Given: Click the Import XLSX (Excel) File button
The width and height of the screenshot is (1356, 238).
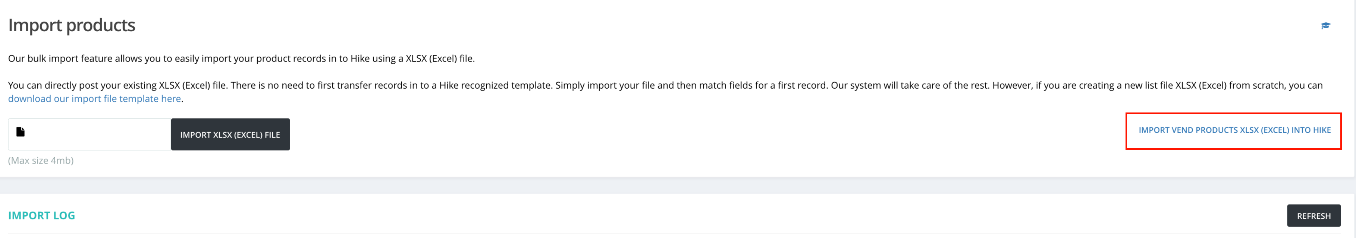Looking at the screenshot, I should pos(230,134).
